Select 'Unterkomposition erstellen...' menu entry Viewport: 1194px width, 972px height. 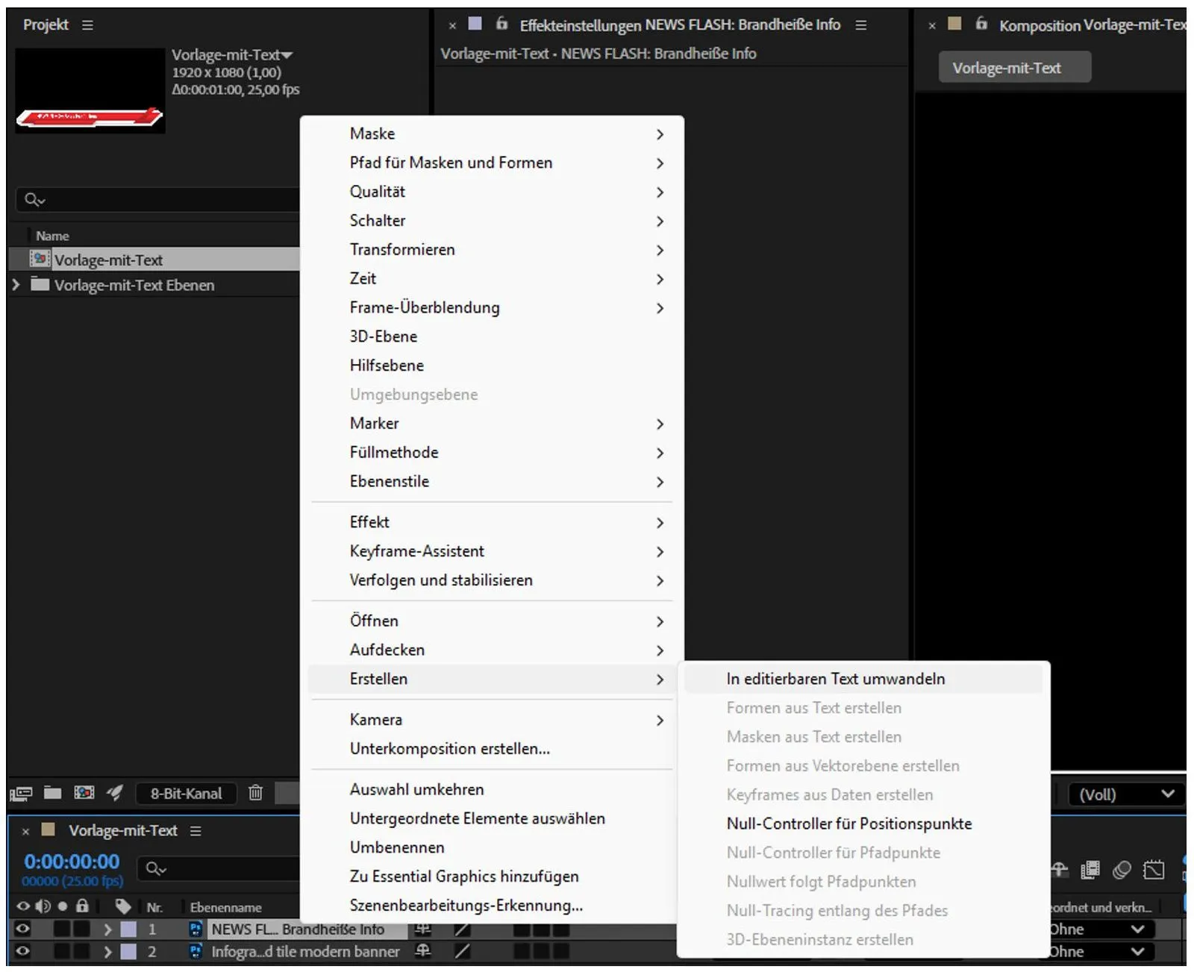click(449, 749)
